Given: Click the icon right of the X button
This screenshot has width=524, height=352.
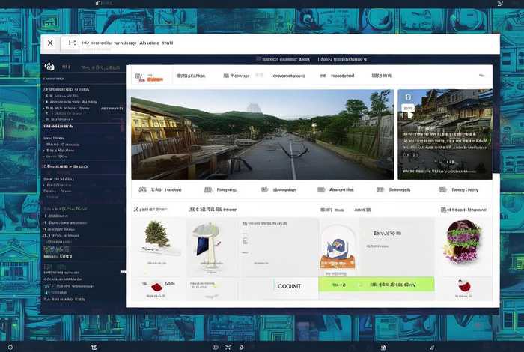Looking at the screenshot, I should pos(72,43).
